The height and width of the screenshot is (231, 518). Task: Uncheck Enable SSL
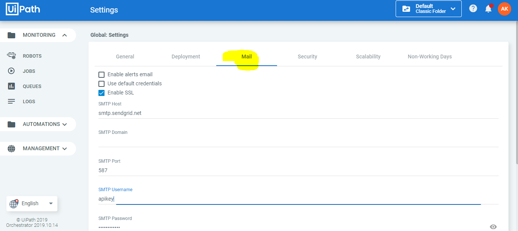[101, 92]
